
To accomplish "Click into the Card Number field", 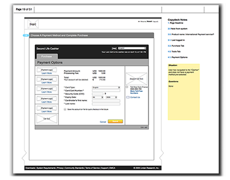I will click(106, 91).
